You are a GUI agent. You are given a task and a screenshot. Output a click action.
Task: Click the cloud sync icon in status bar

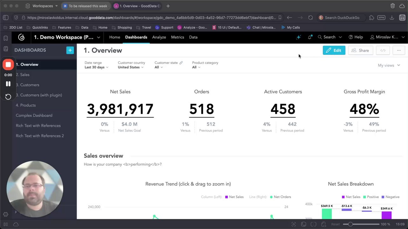[16, 224]
